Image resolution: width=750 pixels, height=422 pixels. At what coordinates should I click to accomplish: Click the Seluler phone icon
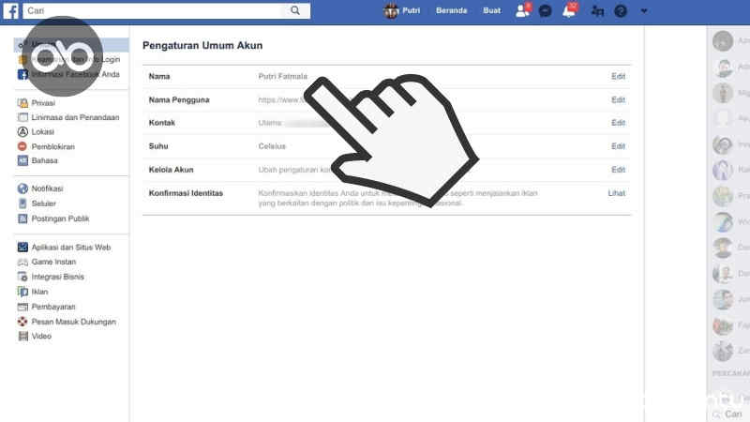[22, 203]
